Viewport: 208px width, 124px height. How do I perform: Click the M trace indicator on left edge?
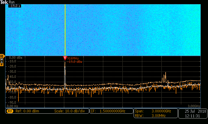[2, 59]
